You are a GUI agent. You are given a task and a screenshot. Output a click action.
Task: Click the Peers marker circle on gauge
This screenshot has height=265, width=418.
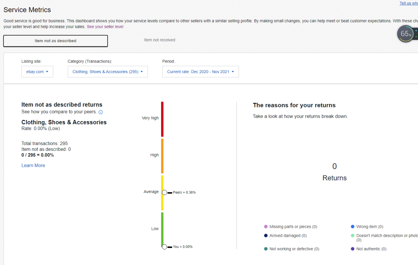[x=164, y=192]
